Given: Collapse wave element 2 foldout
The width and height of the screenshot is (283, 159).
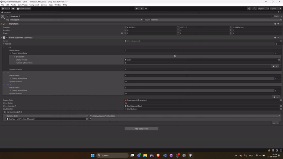Looking at the screenshot, I should (8, 84).
